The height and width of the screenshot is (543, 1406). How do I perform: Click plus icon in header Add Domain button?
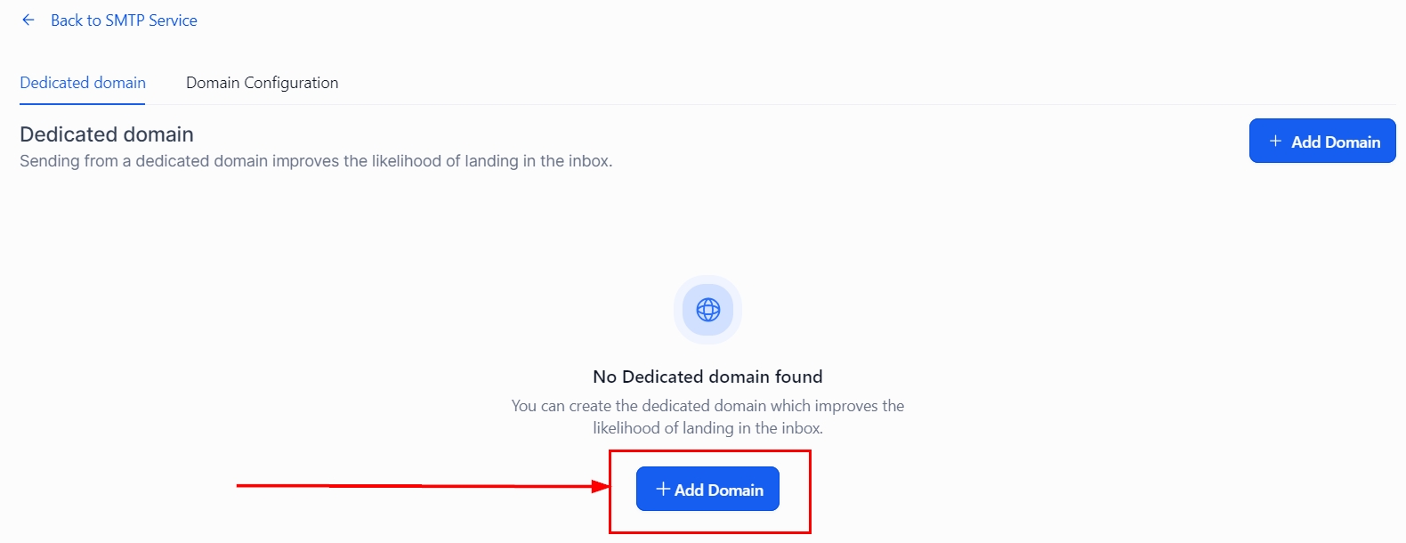pos(1275,142)
